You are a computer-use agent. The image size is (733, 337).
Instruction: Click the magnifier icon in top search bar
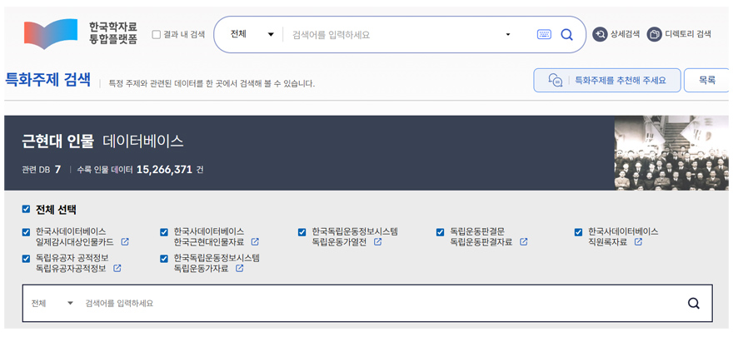click(567, 35)
